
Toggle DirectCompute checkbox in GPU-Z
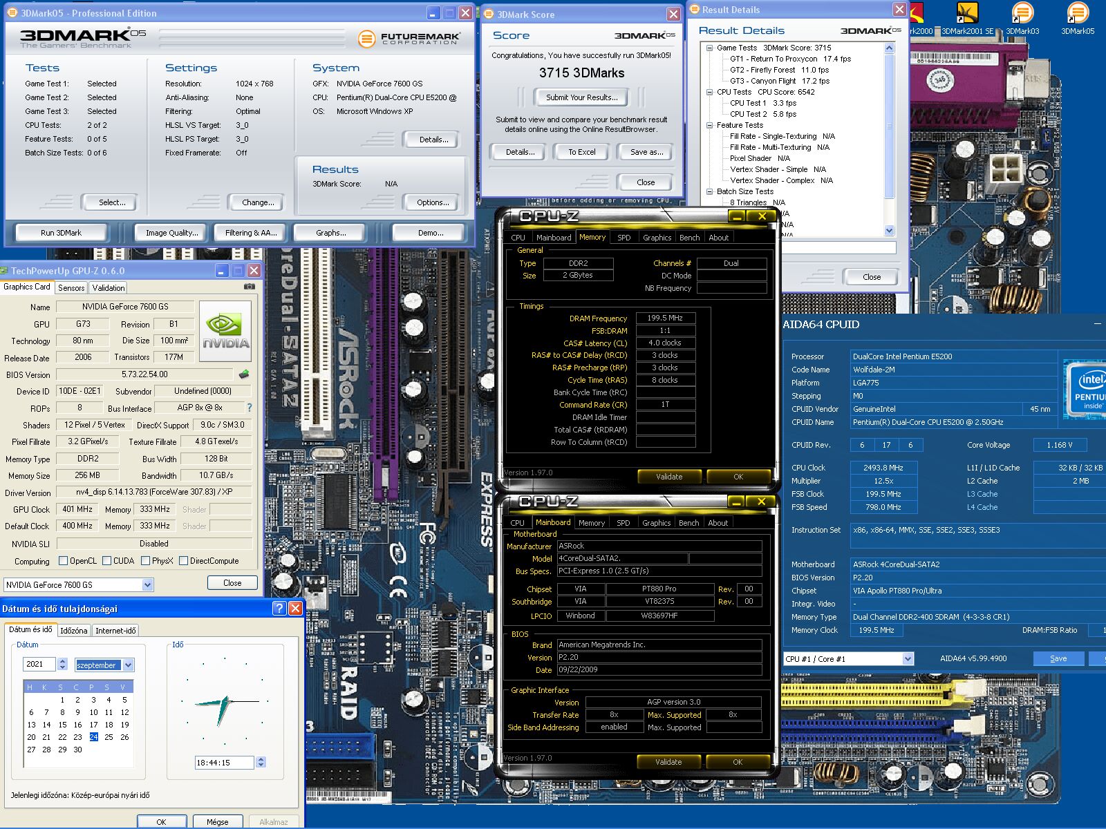183,561
